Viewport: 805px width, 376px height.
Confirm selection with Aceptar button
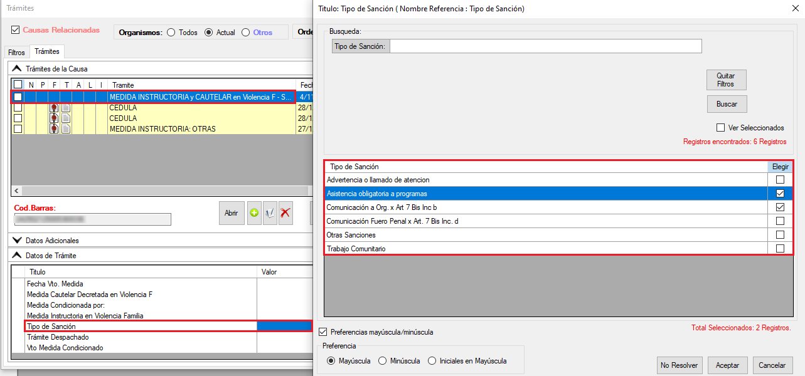727,365
